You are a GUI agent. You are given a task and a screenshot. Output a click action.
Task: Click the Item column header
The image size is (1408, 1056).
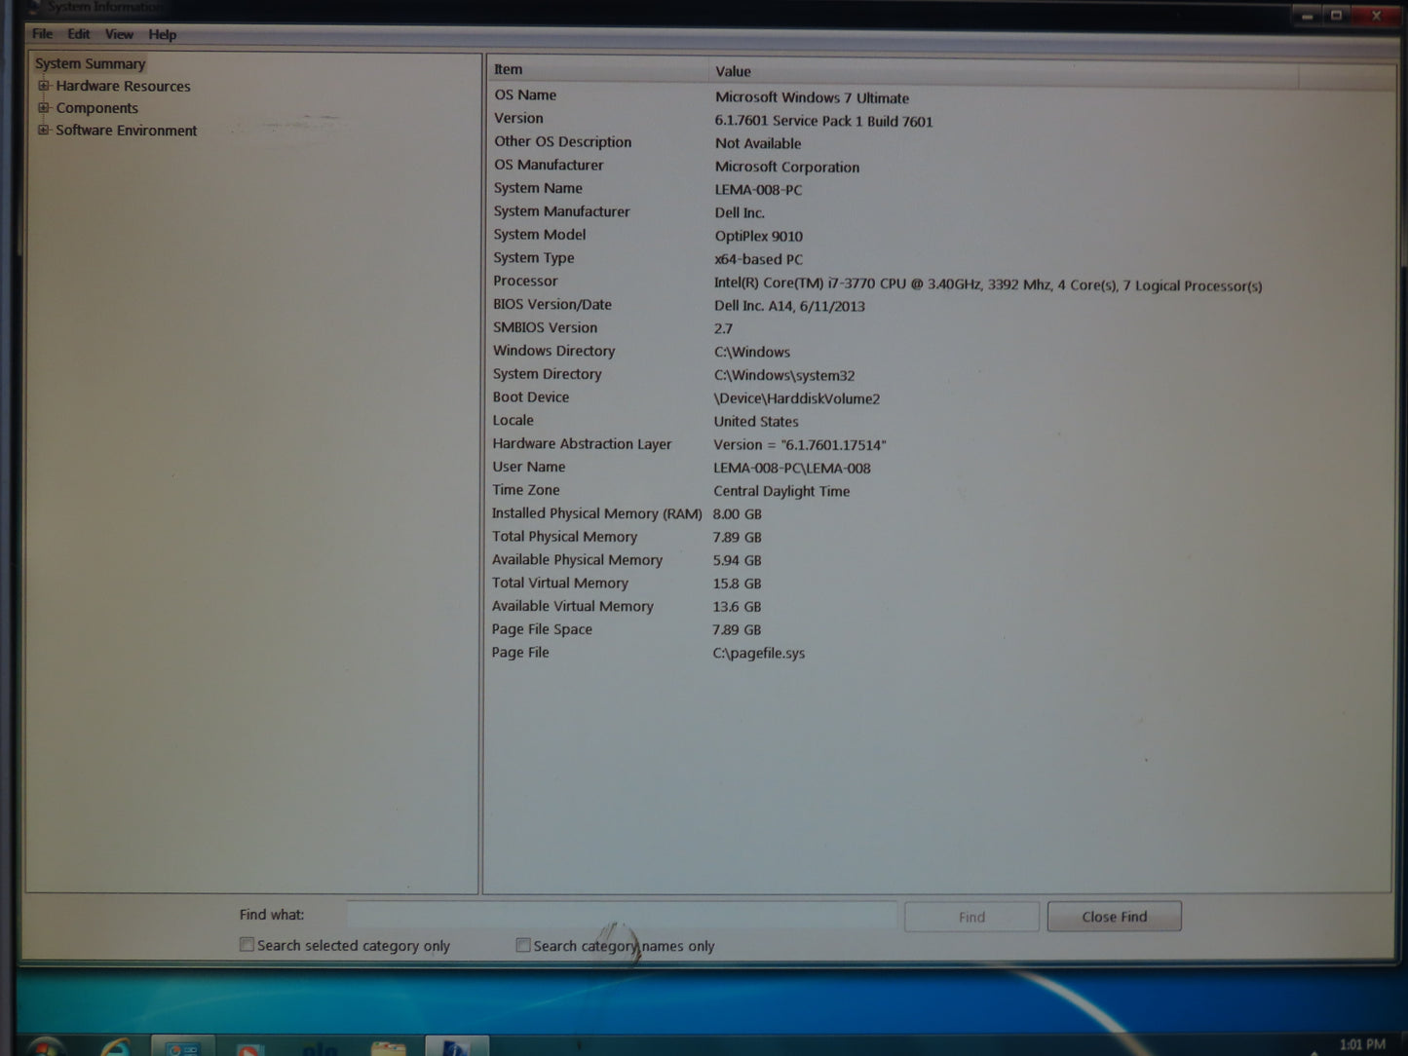tap(596, 70)
